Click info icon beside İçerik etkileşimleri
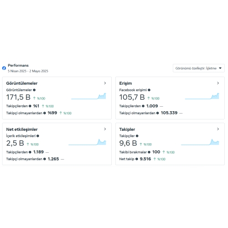This screenshot has width=228, height=228. click(38, 136)
